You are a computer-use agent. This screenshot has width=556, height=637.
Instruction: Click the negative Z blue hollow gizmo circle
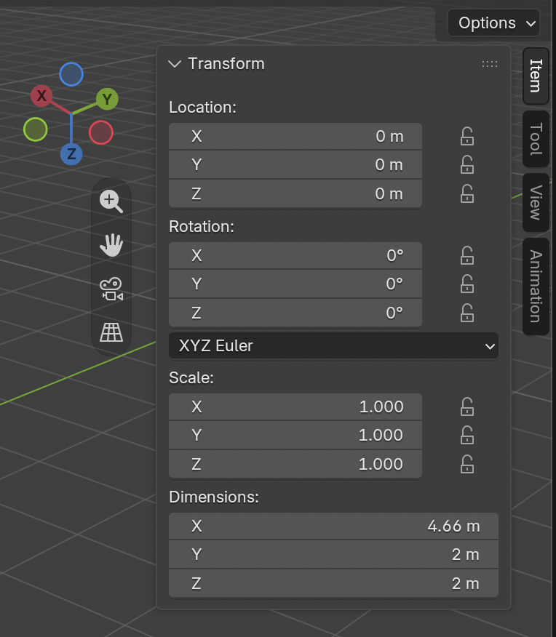tap(71, 74)
